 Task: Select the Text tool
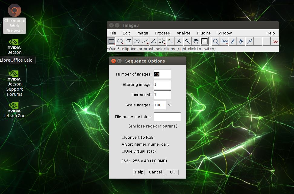(x=179, y=41)
